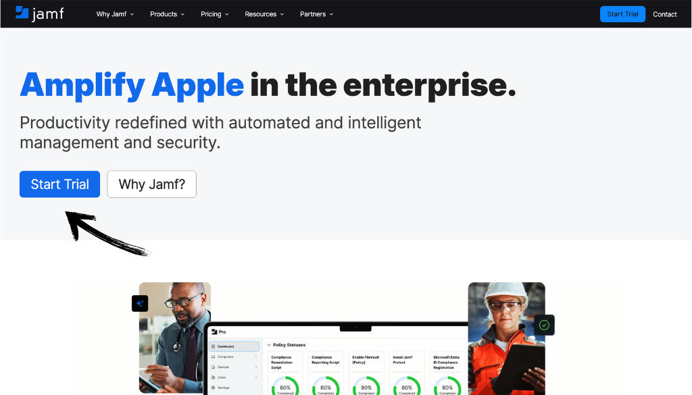Collapse the Policy Statuses section
The width and height of the screenshot is (692, 395).
click(x=270, y=345)
